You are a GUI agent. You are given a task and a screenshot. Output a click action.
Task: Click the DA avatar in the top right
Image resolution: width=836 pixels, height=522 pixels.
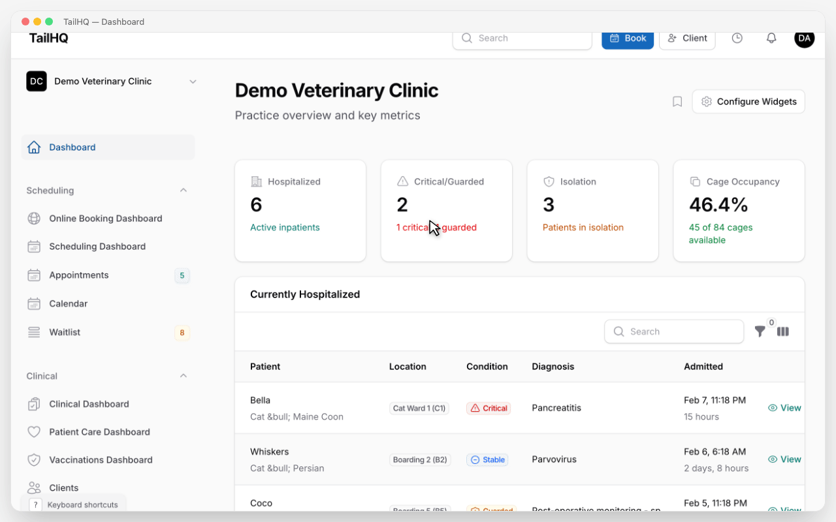(804, 38)
